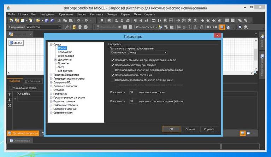Click the window menu items count field
Viewport: 271px width, 157px height.
(x=133, y=92)
